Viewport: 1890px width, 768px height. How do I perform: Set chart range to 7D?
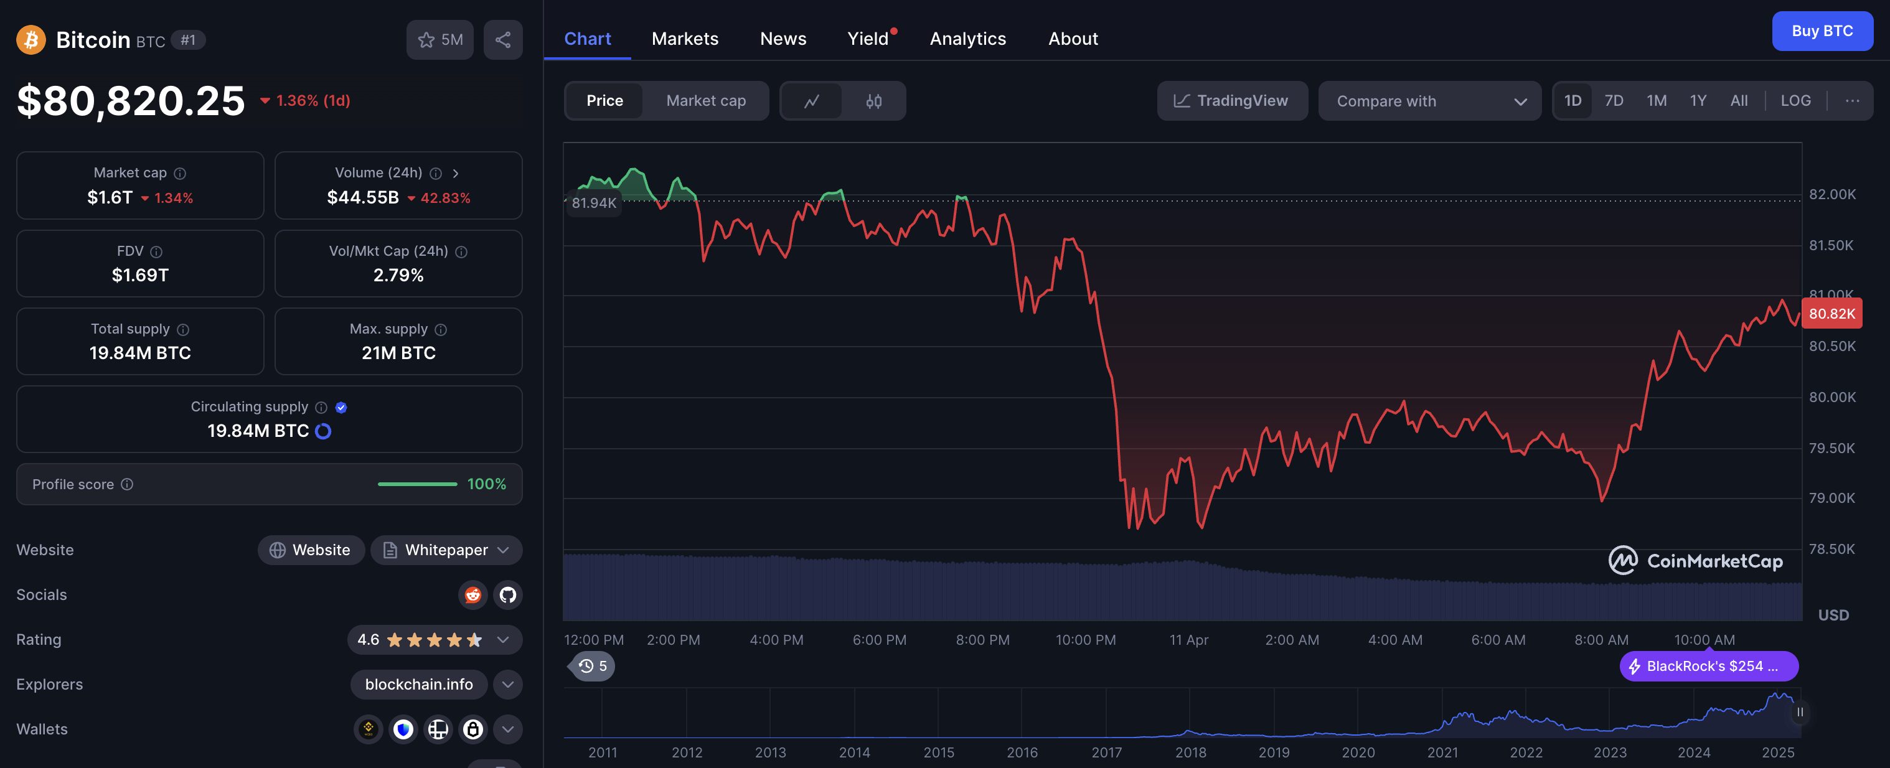pyautogui.click(x=1614, y=100)
